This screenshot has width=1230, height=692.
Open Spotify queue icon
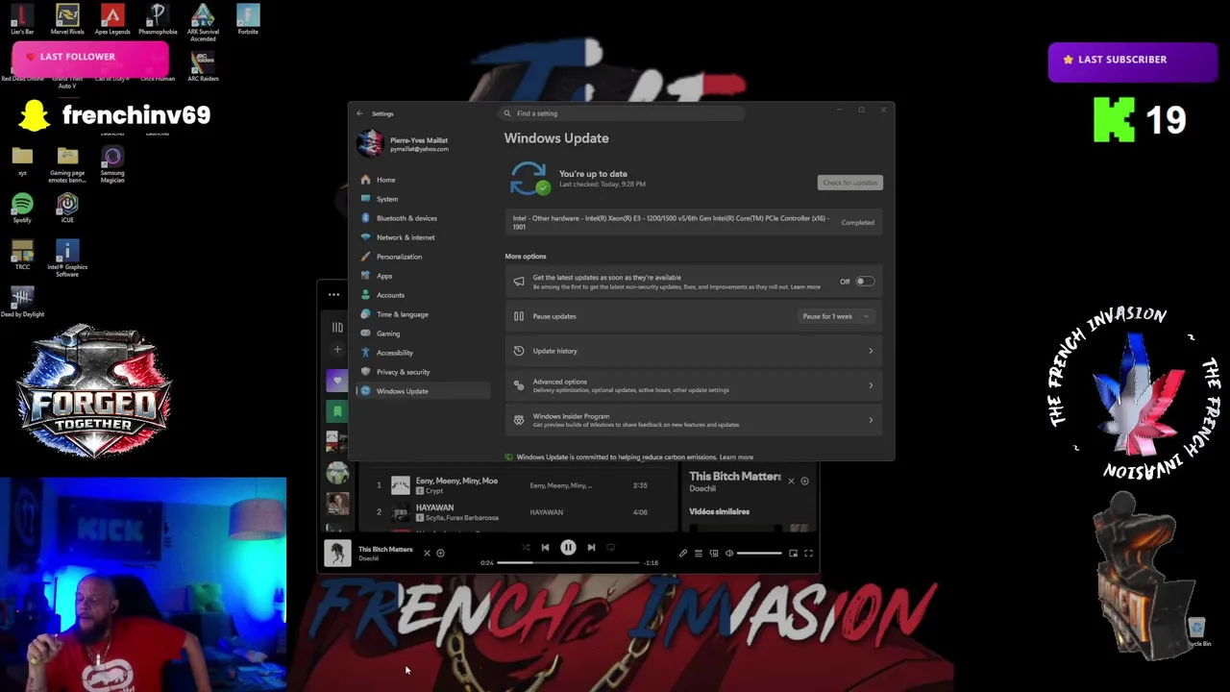tap(699, 554)
